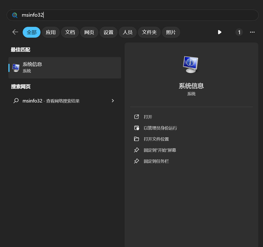The height and width of the screenshot is (247, 263).
Task: Select the 系统信息 best match result
Action: (x=64, y=68)
